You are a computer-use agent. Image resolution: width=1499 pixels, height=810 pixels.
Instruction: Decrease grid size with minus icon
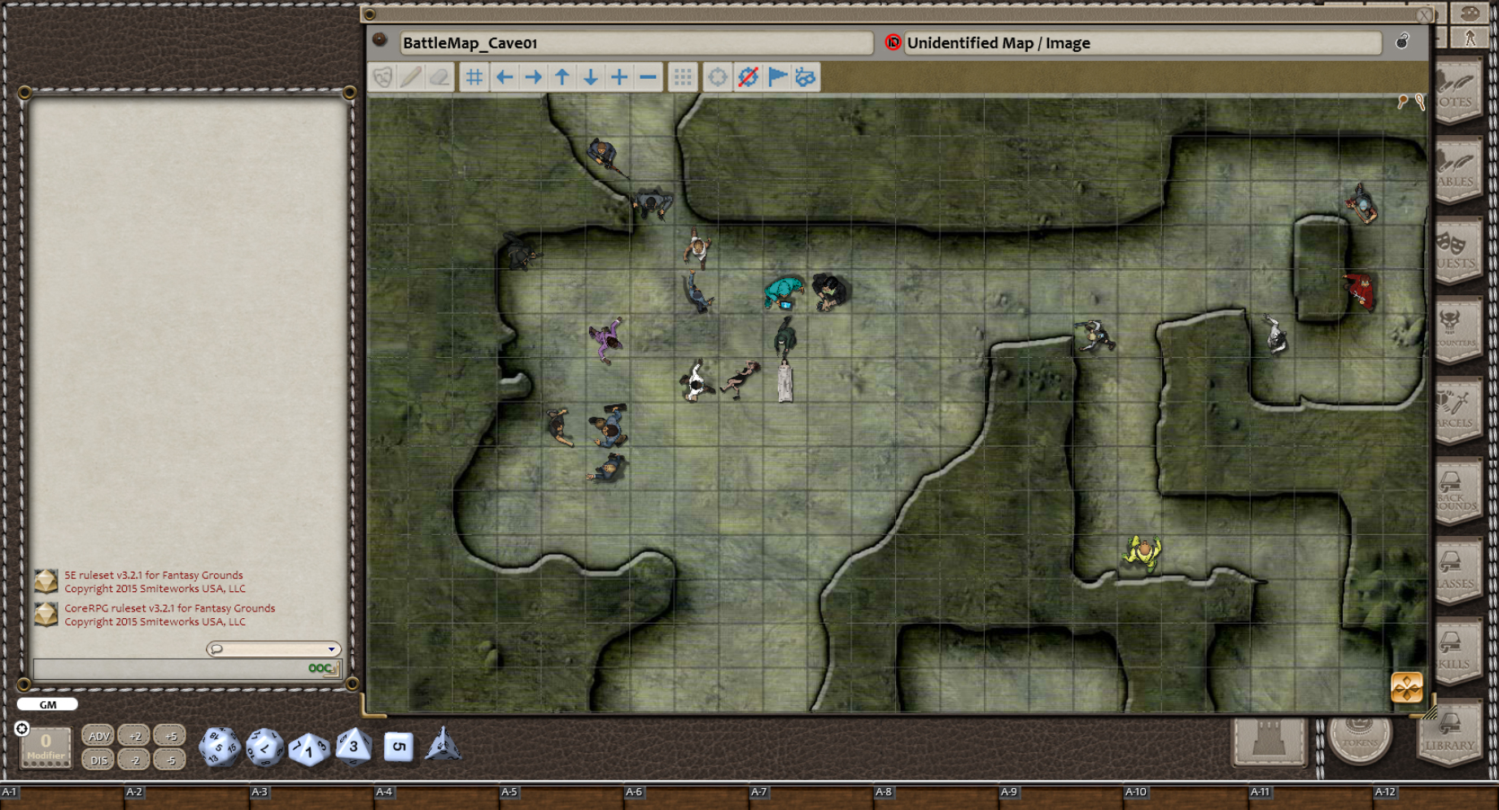[x=648, y=77]
